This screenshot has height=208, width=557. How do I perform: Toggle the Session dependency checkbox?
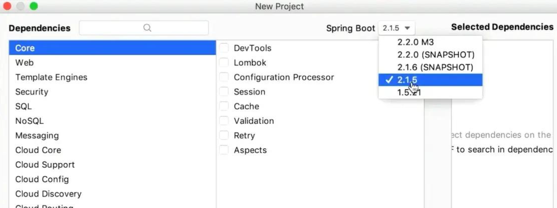(224, 92)
